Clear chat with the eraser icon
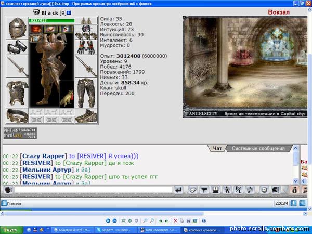Image resolution: width=312 pixels, height=234 pixels. tap(192, 190)
